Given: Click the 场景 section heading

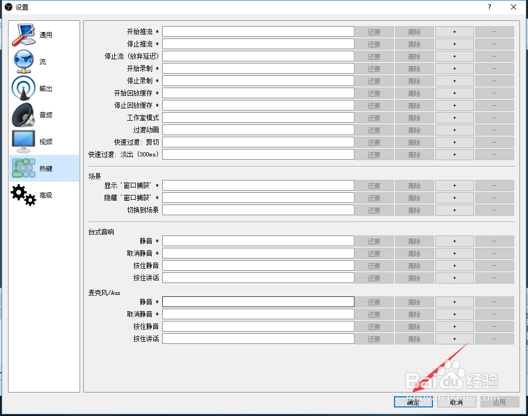Looking at the screenshot, I should coord(94,176).
